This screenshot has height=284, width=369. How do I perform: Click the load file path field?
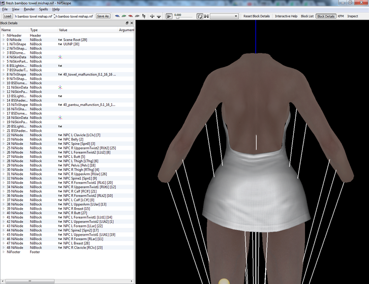coord(33,16)
